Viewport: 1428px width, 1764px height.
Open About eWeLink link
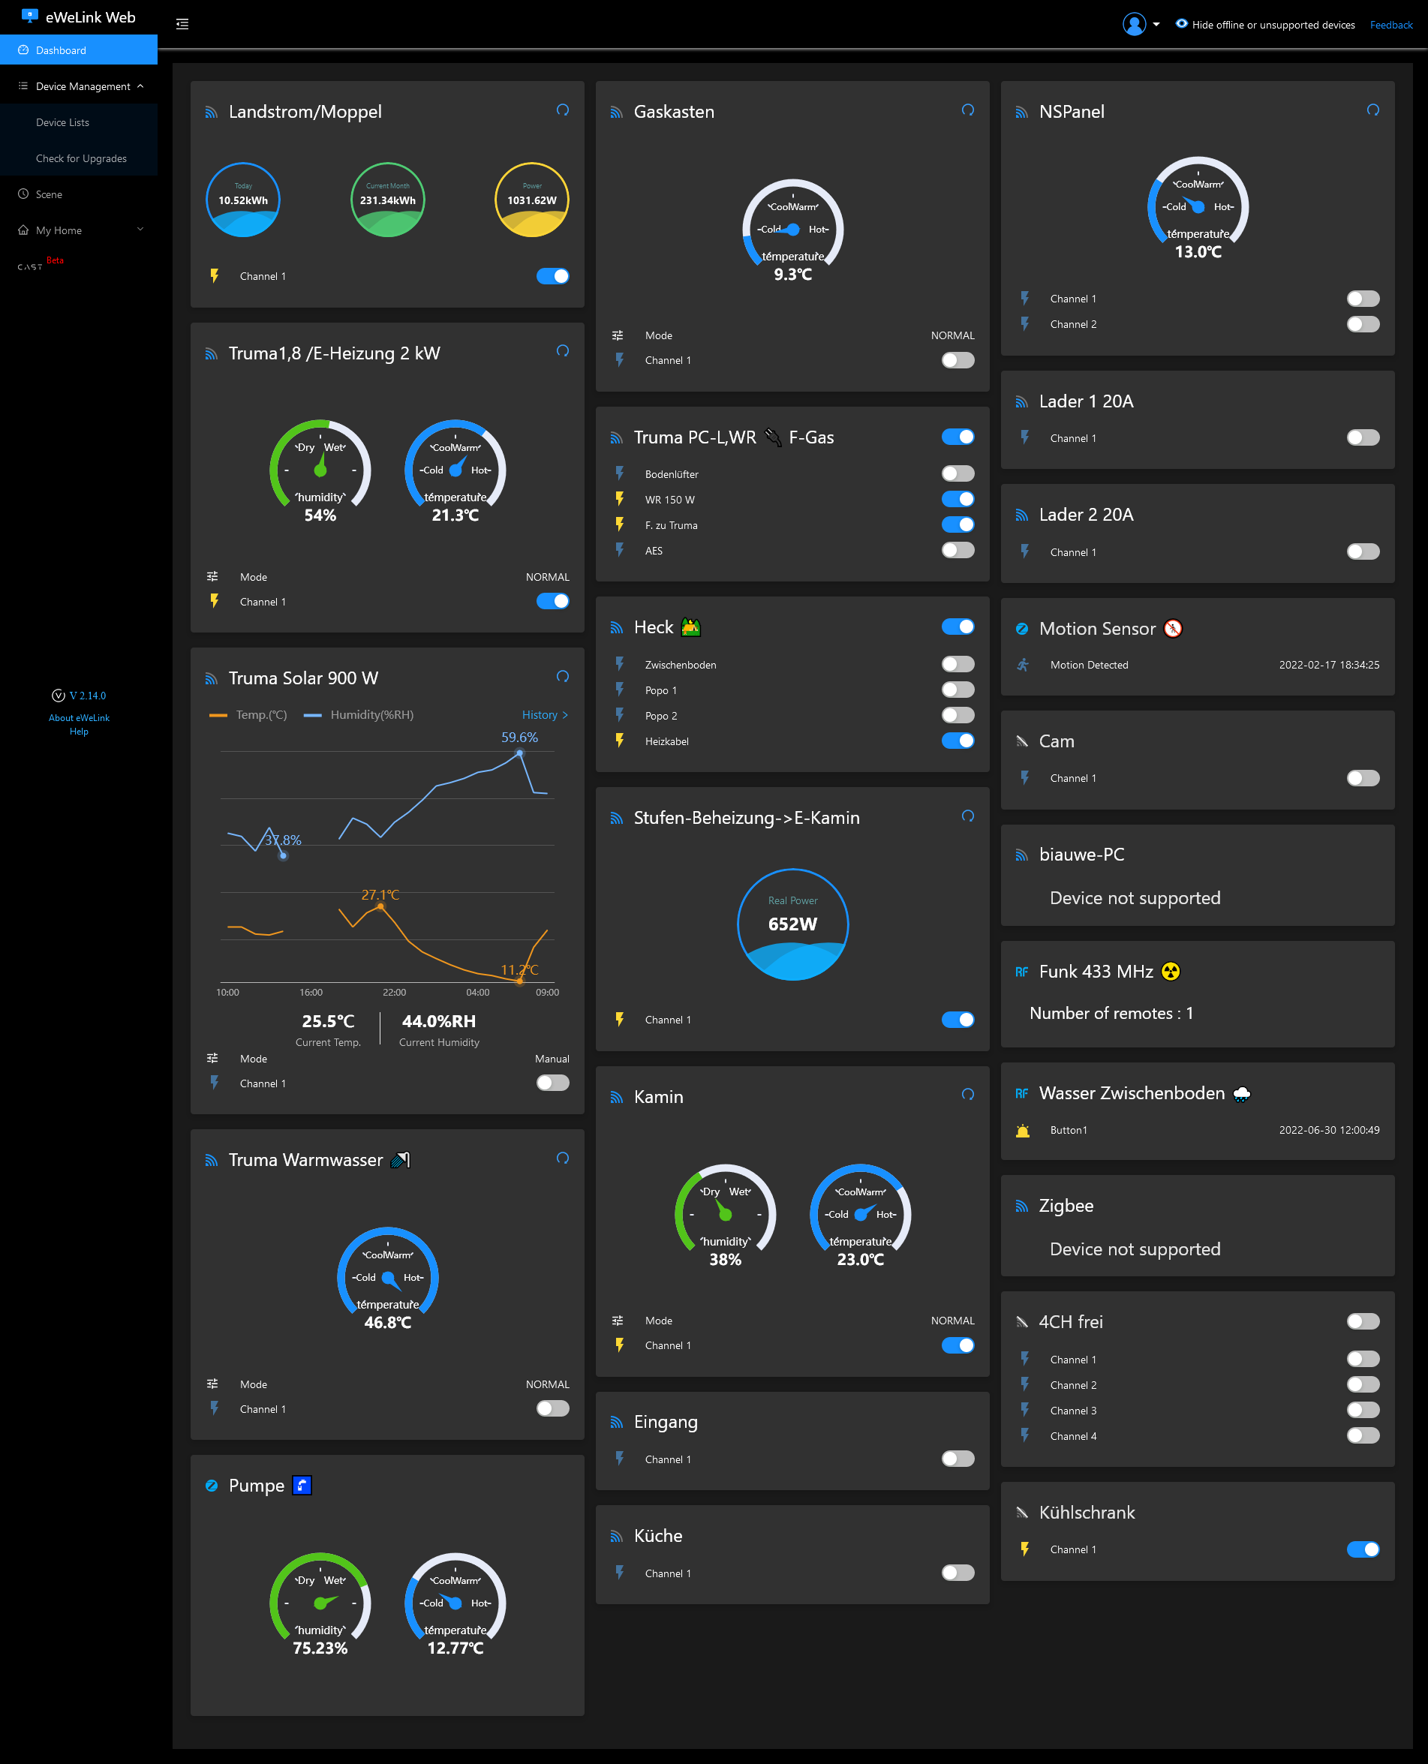pyautogui.click(x=79, y=718)
